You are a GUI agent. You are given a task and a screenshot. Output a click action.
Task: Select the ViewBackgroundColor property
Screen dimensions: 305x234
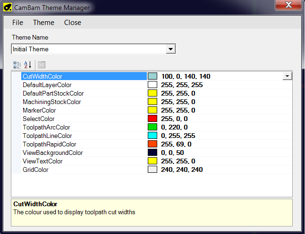(x=53, y=153)
